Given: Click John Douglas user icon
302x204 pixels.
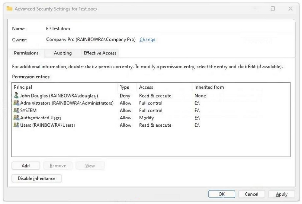Looking at the screenshot, I should point(17,96).
